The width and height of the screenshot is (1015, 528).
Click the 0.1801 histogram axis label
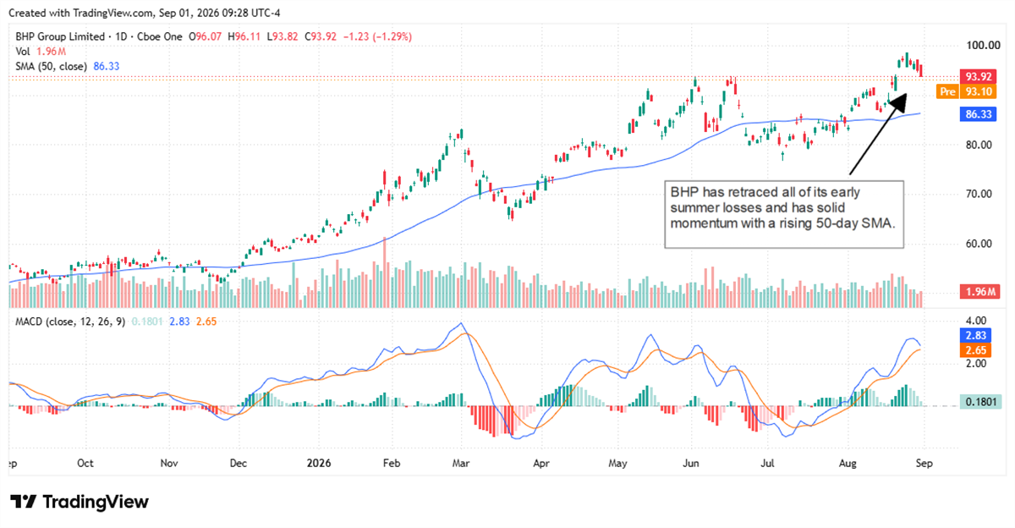point(982,402)
